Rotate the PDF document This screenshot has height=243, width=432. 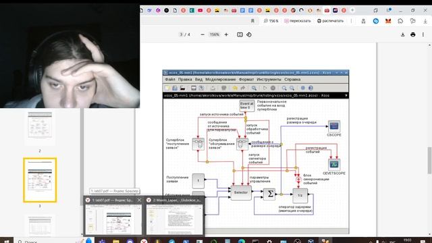click(x=249, y=34)
